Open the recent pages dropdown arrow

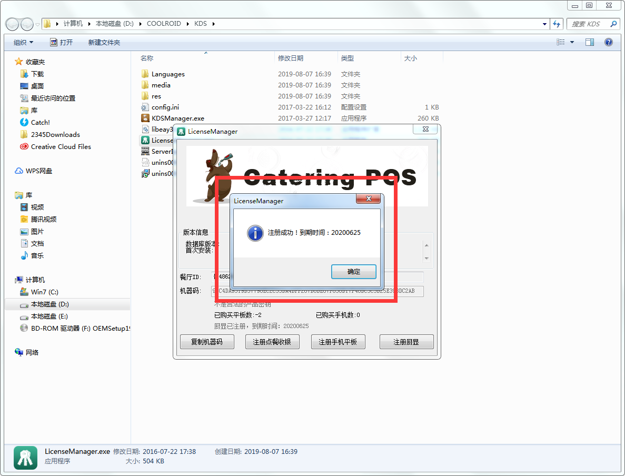click(x=38, y=24)
